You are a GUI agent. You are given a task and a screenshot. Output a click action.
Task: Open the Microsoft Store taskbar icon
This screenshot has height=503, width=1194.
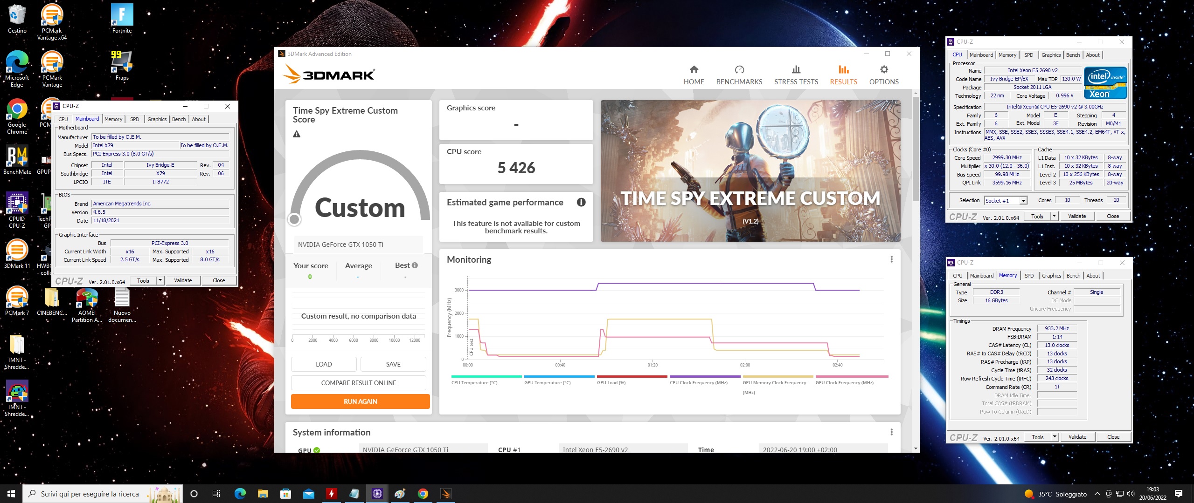(x=285, y=494)
